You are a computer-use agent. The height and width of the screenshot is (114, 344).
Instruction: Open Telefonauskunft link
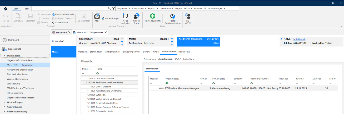click(x=153, y=18)
